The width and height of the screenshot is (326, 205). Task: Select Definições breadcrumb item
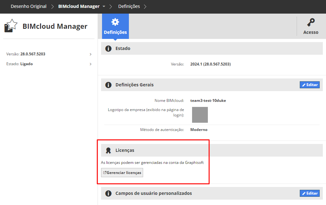pyautogui.click(x=129, y=6)
